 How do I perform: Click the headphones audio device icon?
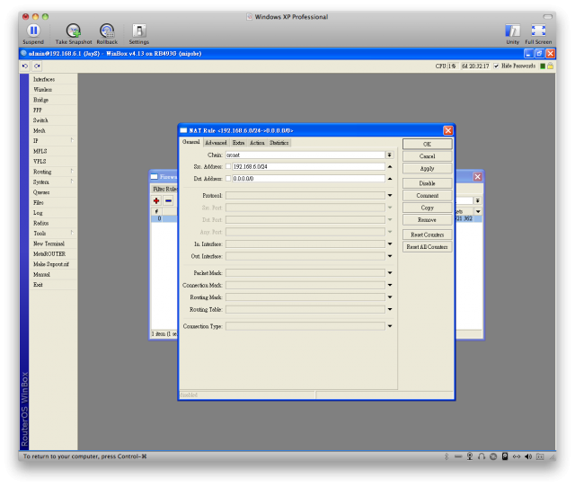tap(482, 456)
